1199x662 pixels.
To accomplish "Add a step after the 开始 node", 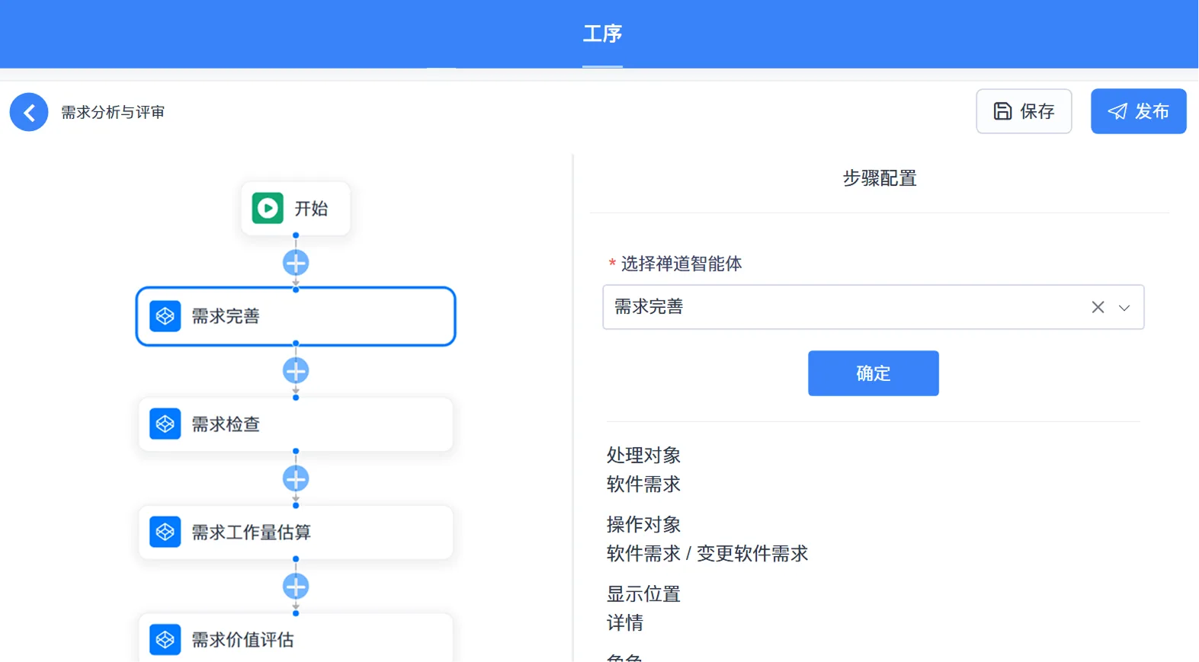I will point(296,263).
